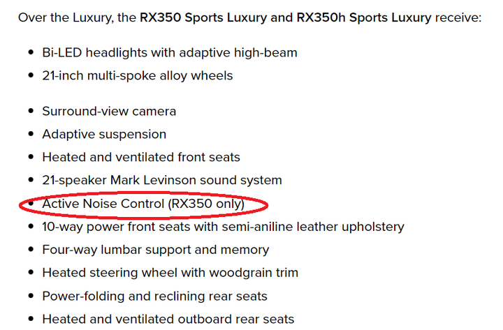The image size is (503, 330).
Task: Click the bullet point before 'Adaptive suspension'
Action: coord(31,134)
